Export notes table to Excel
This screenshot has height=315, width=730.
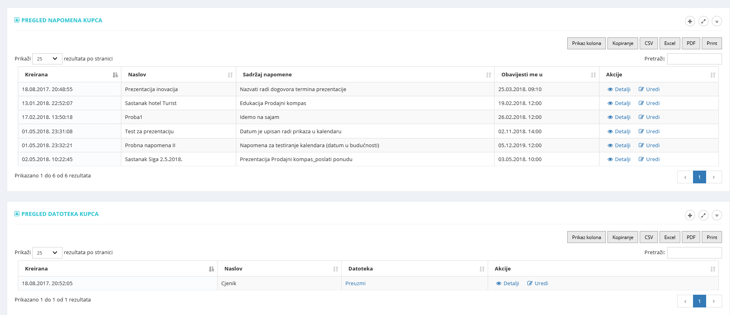click(x=670, y=43)
